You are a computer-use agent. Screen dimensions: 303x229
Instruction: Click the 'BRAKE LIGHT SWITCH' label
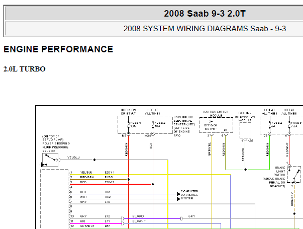(x=279, y=171)
